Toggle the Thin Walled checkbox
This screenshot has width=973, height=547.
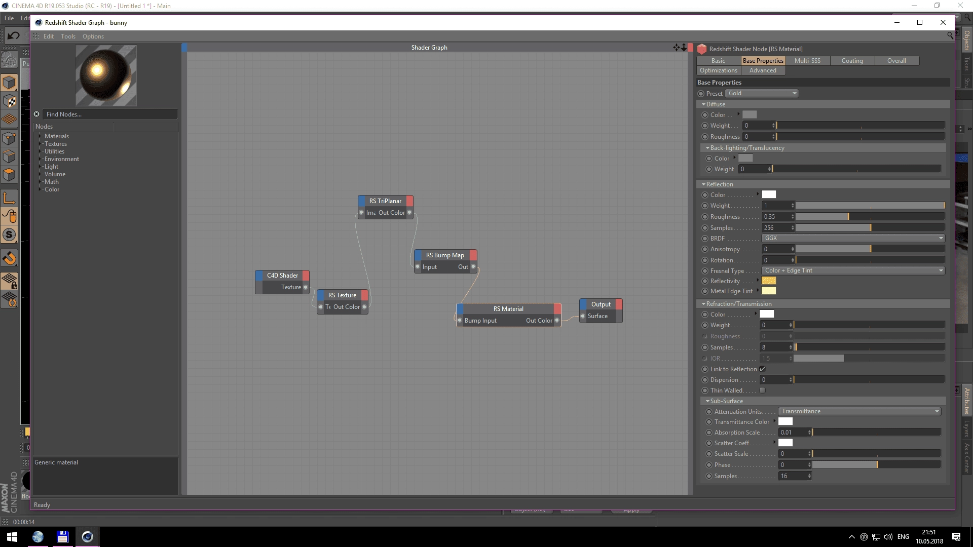[x=762, y=390]
